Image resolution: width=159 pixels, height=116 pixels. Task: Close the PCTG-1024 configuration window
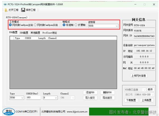154,4
